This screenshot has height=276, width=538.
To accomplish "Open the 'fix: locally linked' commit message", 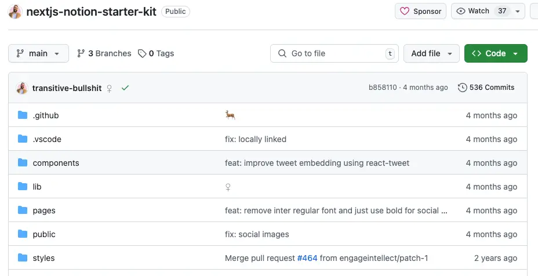I will coord(256,139).
